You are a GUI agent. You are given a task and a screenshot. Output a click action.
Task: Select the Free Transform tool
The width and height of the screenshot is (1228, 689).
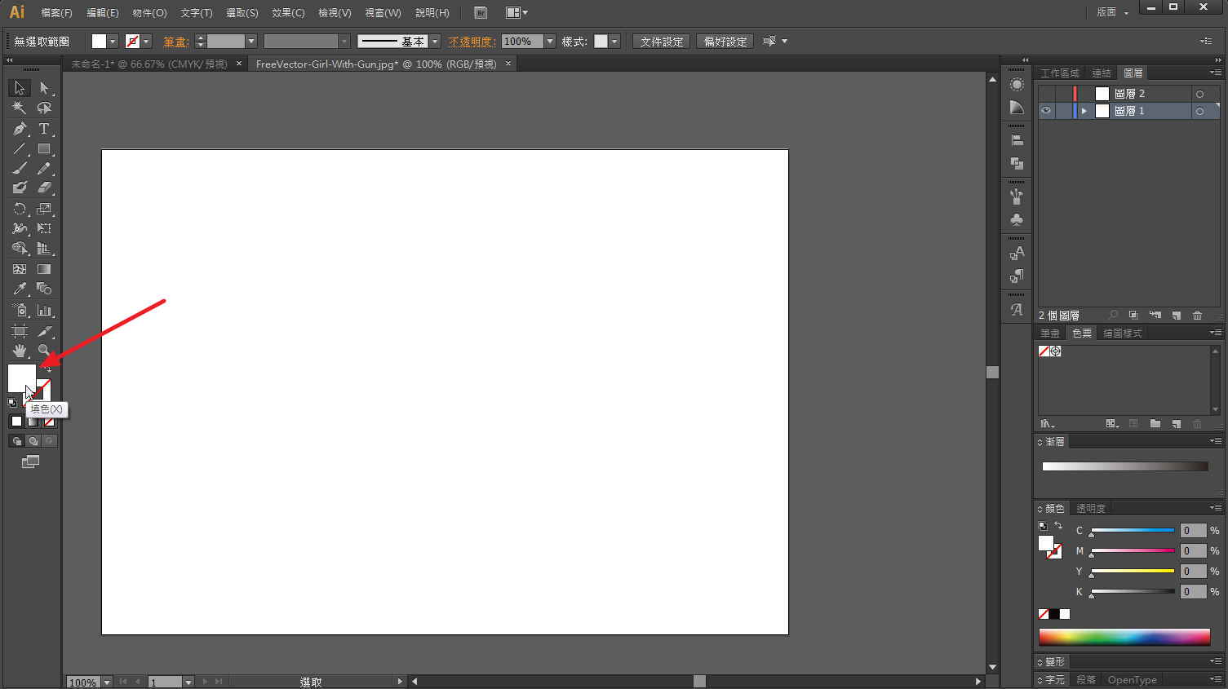pos(44,228)
